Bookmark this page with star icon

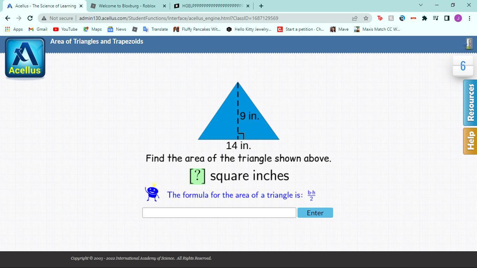pos(366,18)
